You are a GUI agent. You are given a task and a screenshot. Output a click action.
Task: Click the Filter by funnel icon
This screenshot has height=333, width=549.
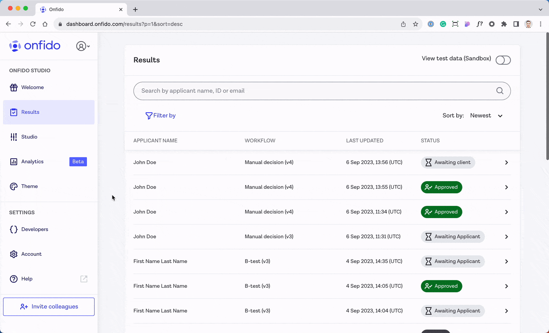click(149, 116)
